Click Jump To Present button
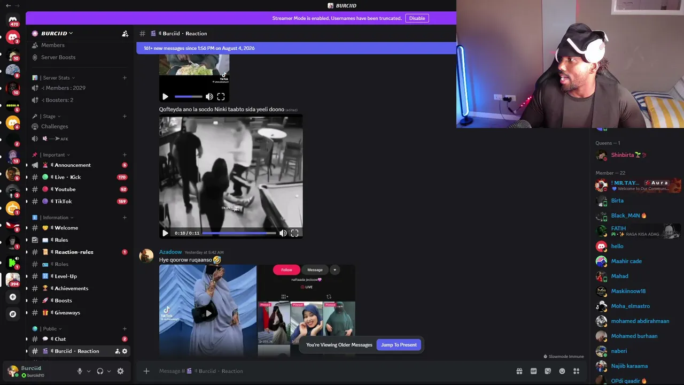This screenshot has height=385, width=684. [399, 345]
